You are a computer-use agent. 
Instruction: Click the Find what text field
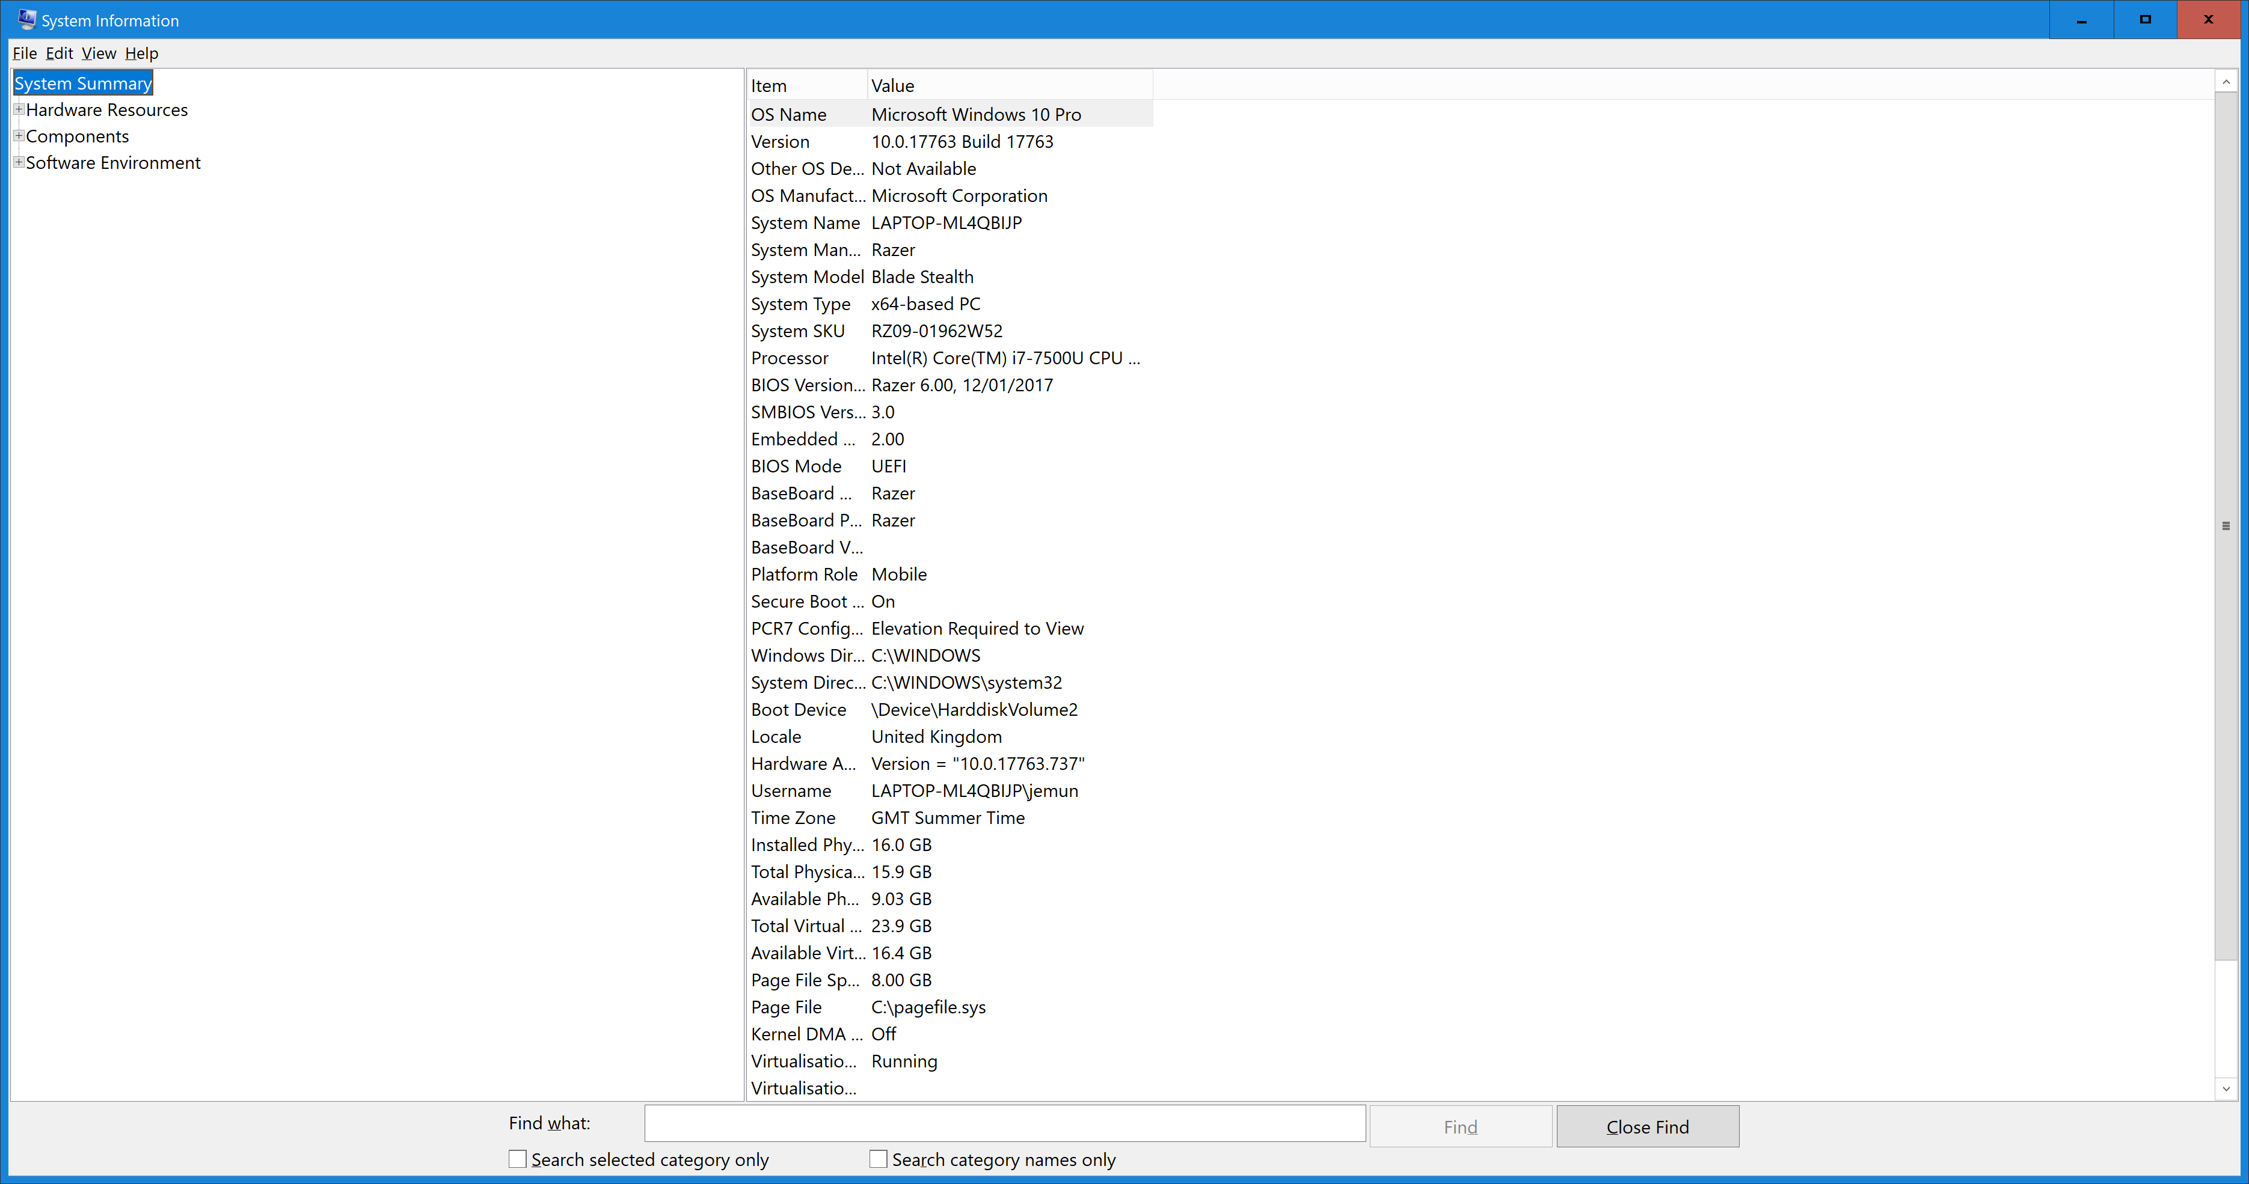tap(1004, 1123)
